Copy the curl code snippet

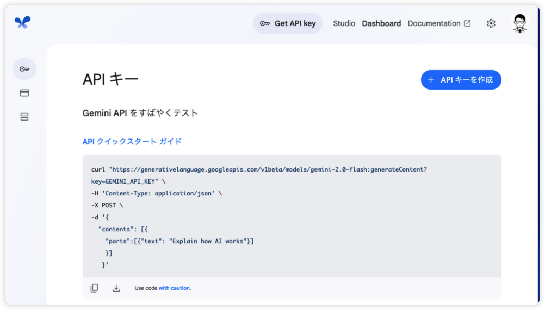pos(94,288)
